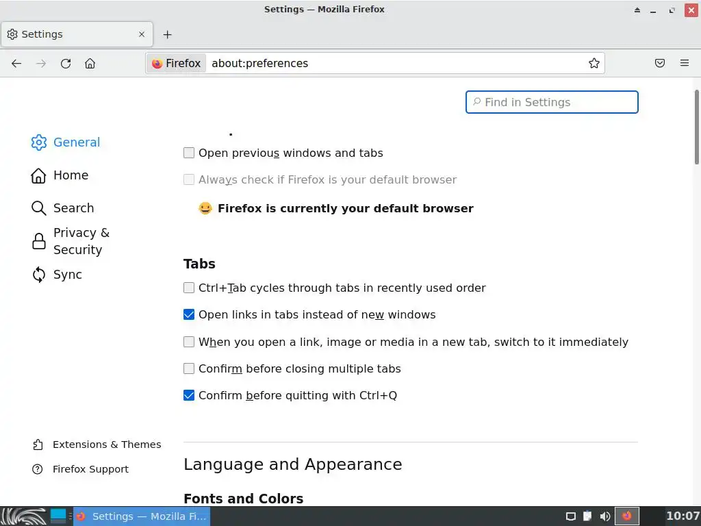Screen dimensions: 701x526
Task: Select the Settings tab
Action: (77, 34)
